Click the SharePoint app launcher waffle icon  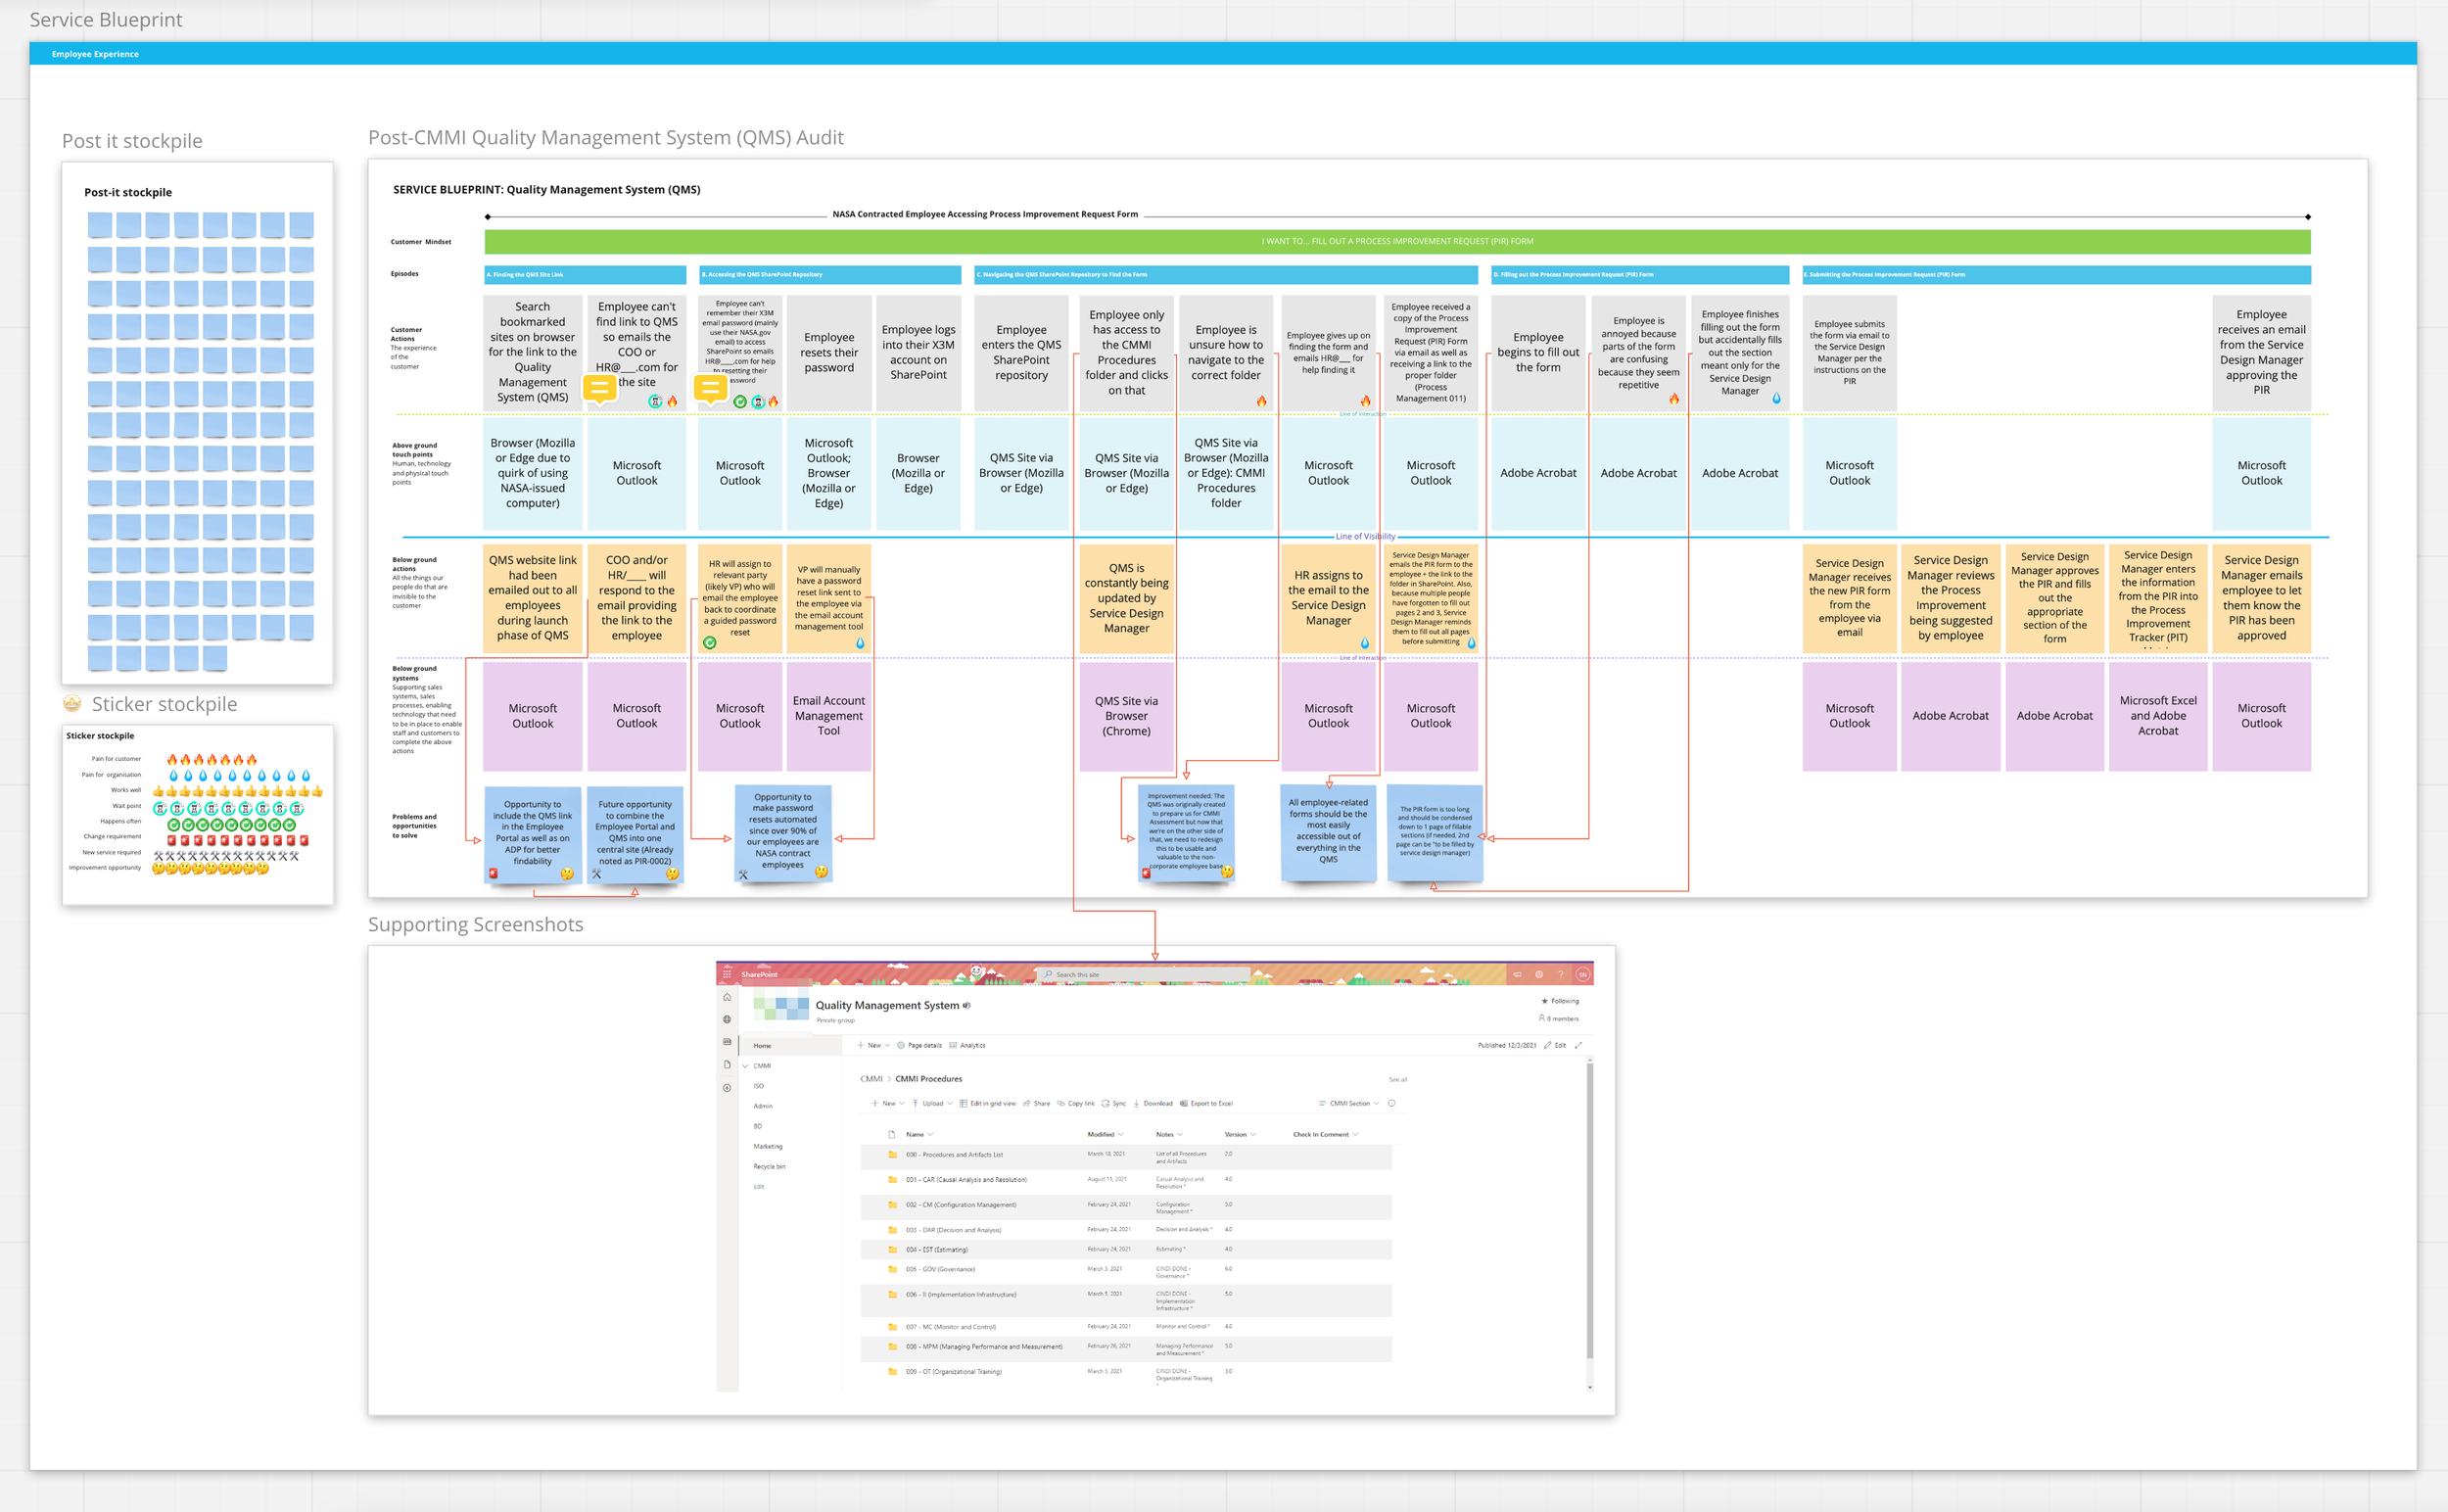[x=727, y=974]
